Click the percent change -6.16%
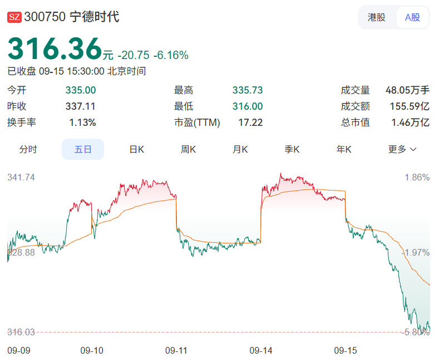The width and height of the screenshot is (439, 362). pos(171,55)
